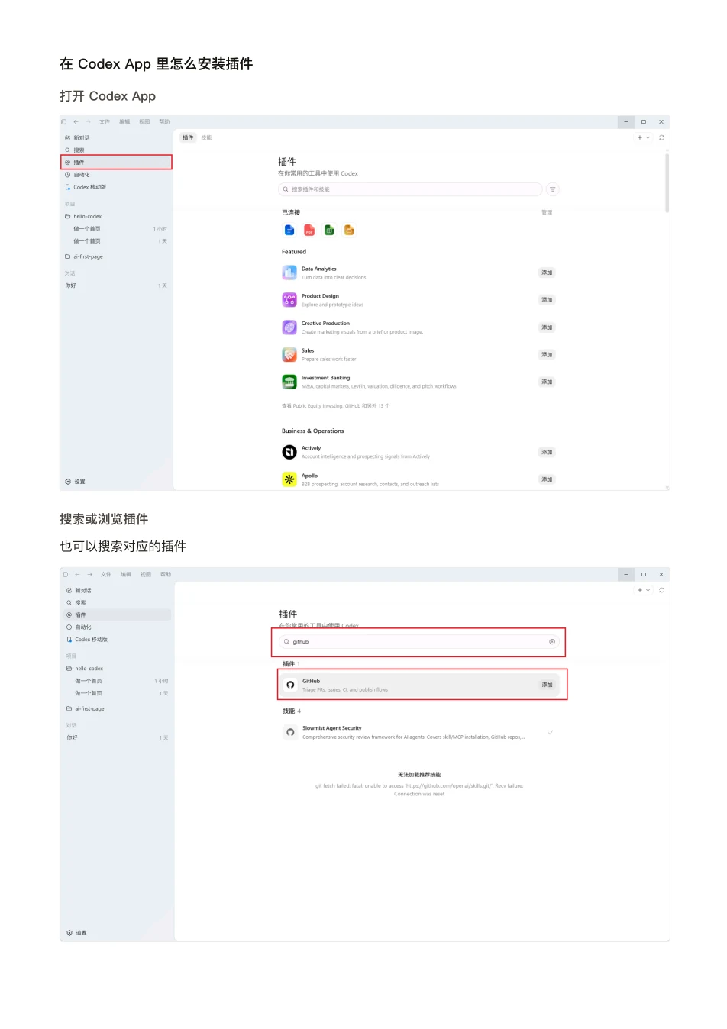This screenshot has height=1029, width=727.
Task: Open the filter icon beside upper search box
Action: point(553,189)
